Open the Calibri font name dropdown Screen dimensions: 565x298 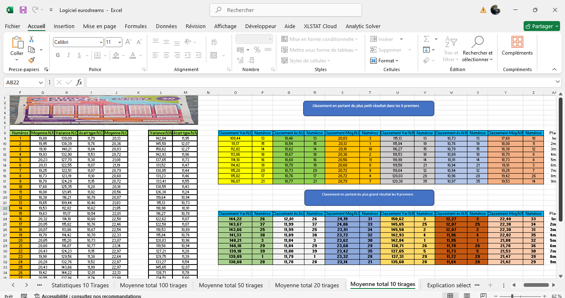(x=101, y=42)
